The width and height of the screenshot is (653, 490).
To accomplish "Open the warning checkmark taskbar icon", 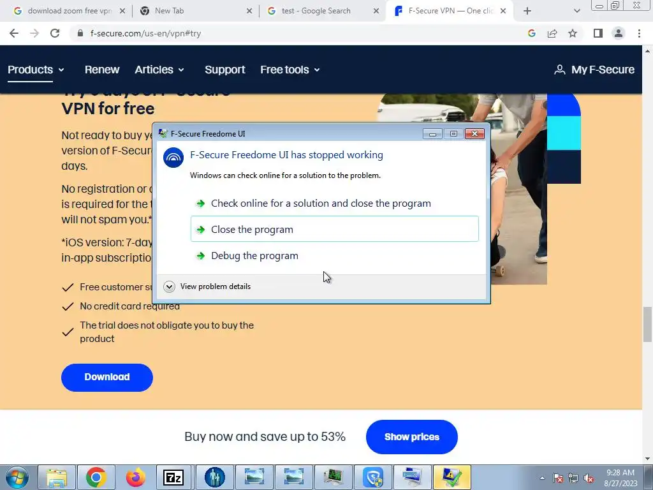I will [x=452, y=477].
